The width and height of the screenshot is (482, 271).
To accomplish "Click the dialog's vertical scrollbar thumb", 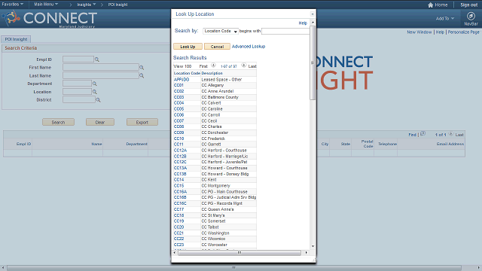I will point(313,63).
